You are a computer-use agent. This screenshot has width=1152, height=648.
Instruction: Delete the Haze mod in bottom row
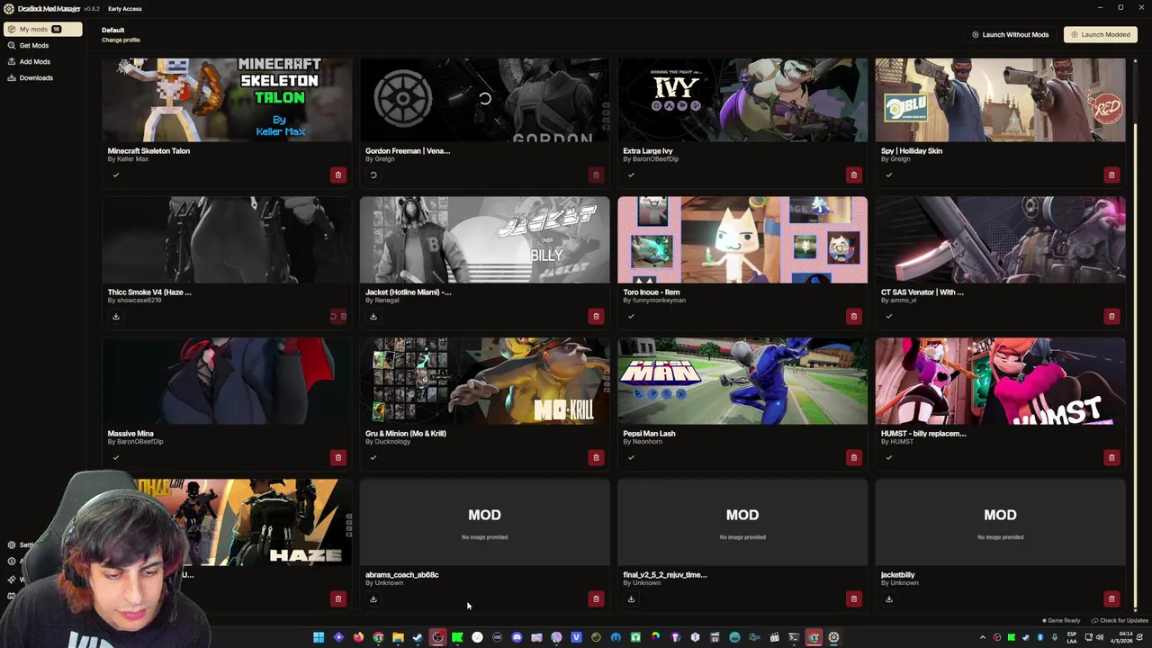point(338,598)
